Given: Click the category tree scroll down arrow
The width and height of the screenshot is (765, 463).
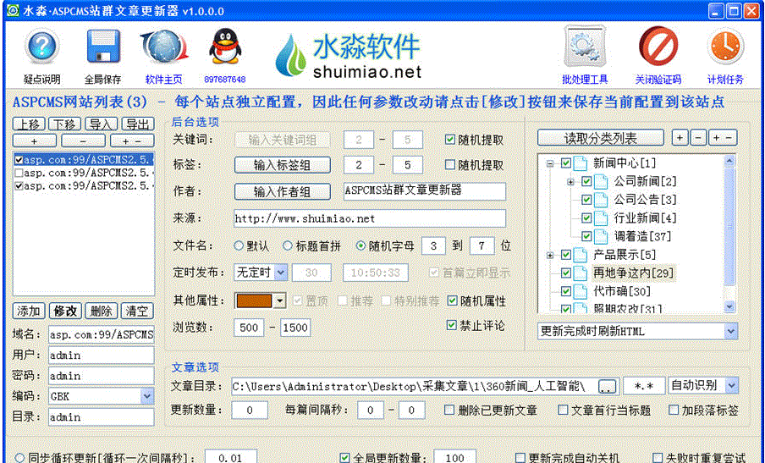Looking at the screenshot, I should pyautogui.click(x=729, y=307).
